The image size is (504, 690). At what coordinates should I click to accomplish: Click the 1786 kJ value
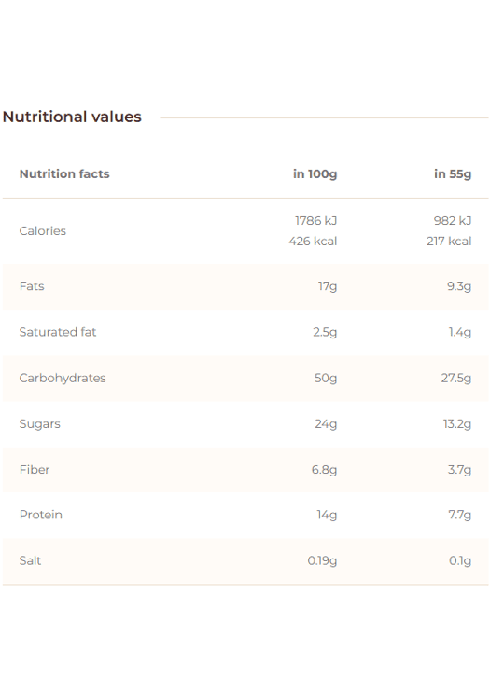(x=315, y=220)
